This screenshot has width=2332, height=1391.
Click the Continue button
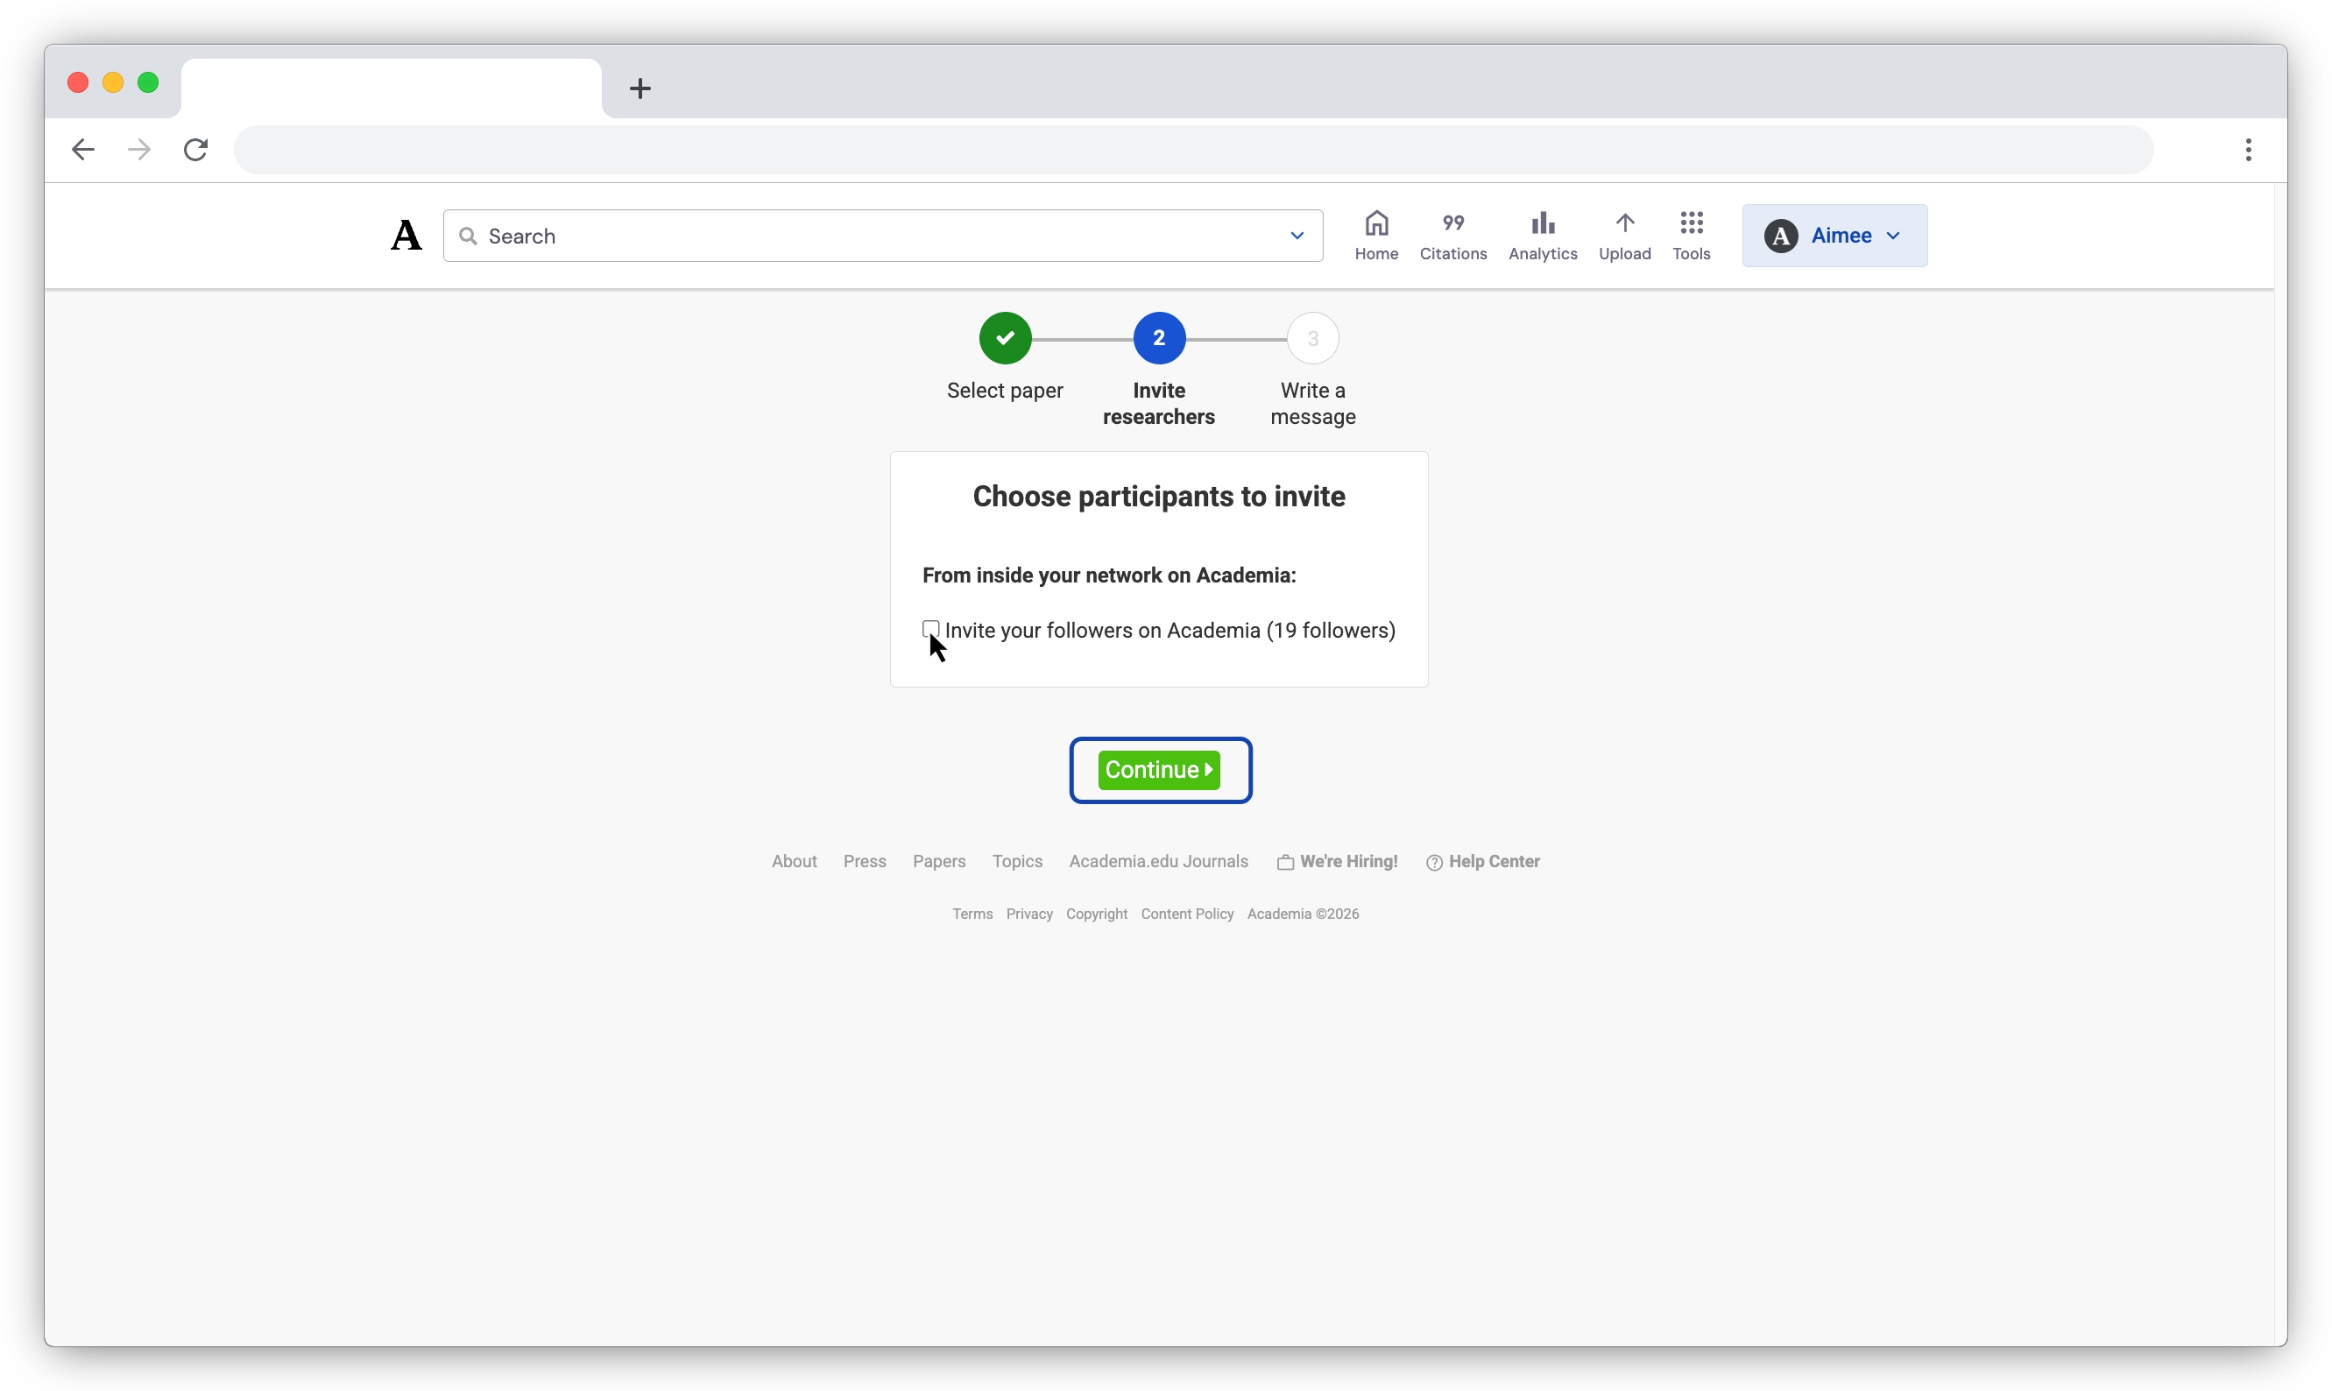click(x=1158, y=770)
